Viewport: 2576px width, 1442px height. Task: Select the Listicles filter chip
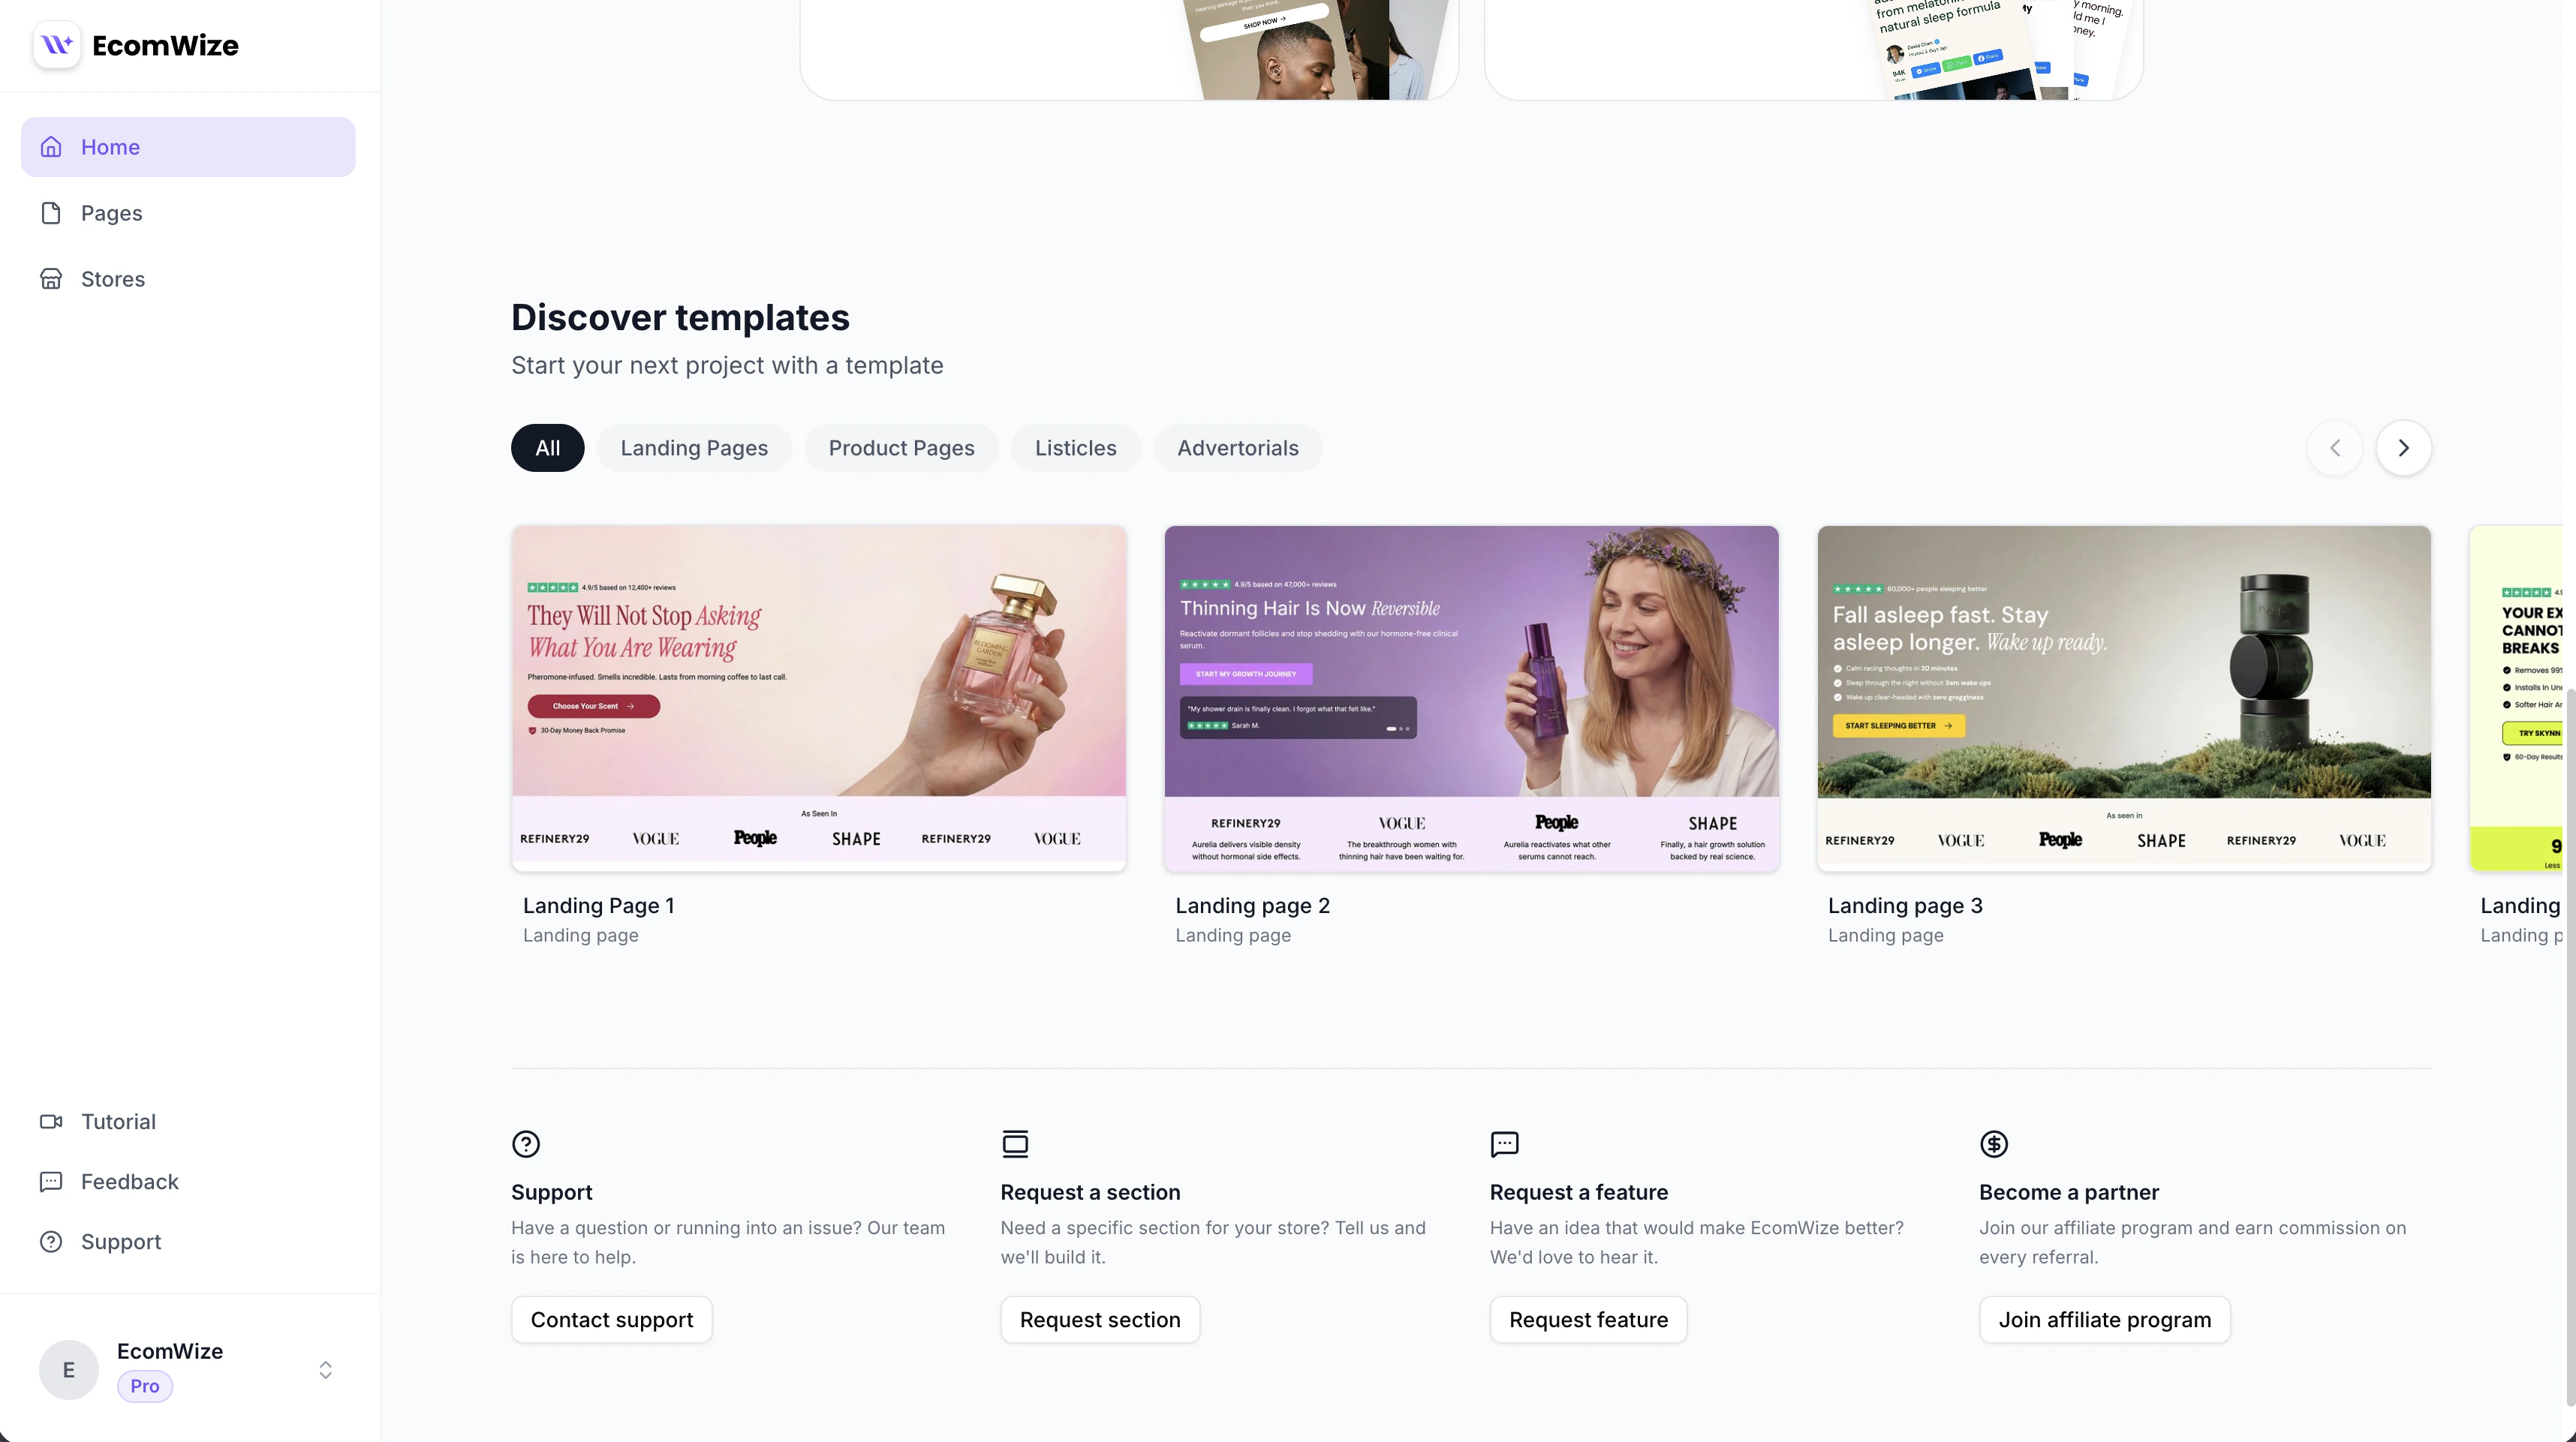pos(1076,448)
